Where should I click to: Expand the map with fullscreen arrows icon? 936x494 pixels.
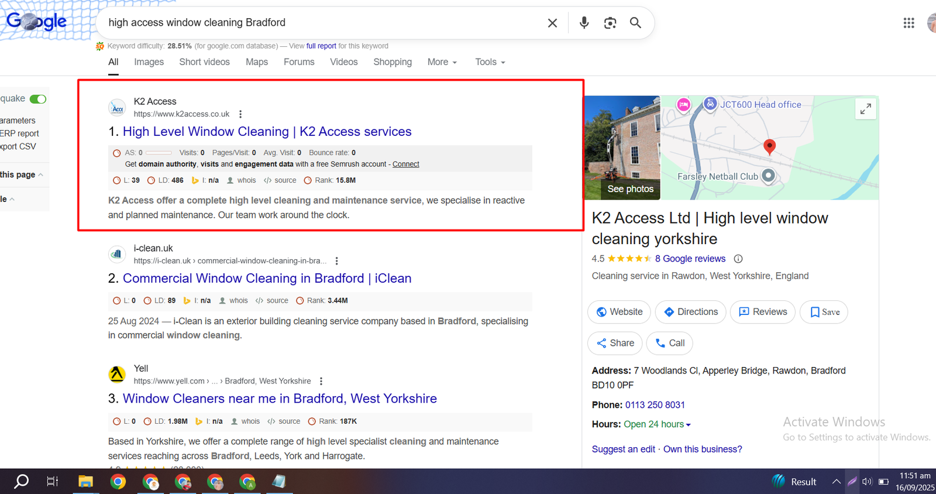pos(865,109)
